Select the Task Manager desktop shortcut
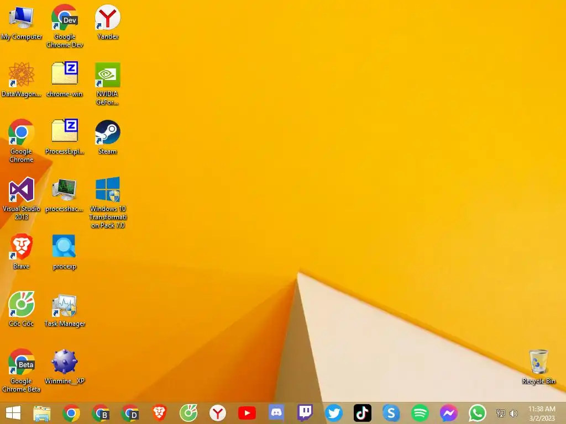 [x=65, y=309]
